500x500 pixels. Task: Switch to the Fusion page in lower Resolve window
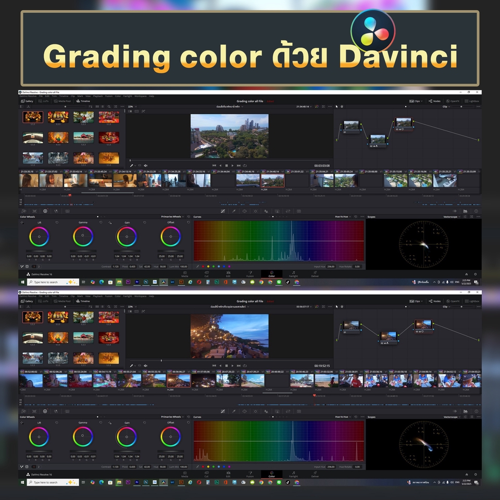coord(250,474)
